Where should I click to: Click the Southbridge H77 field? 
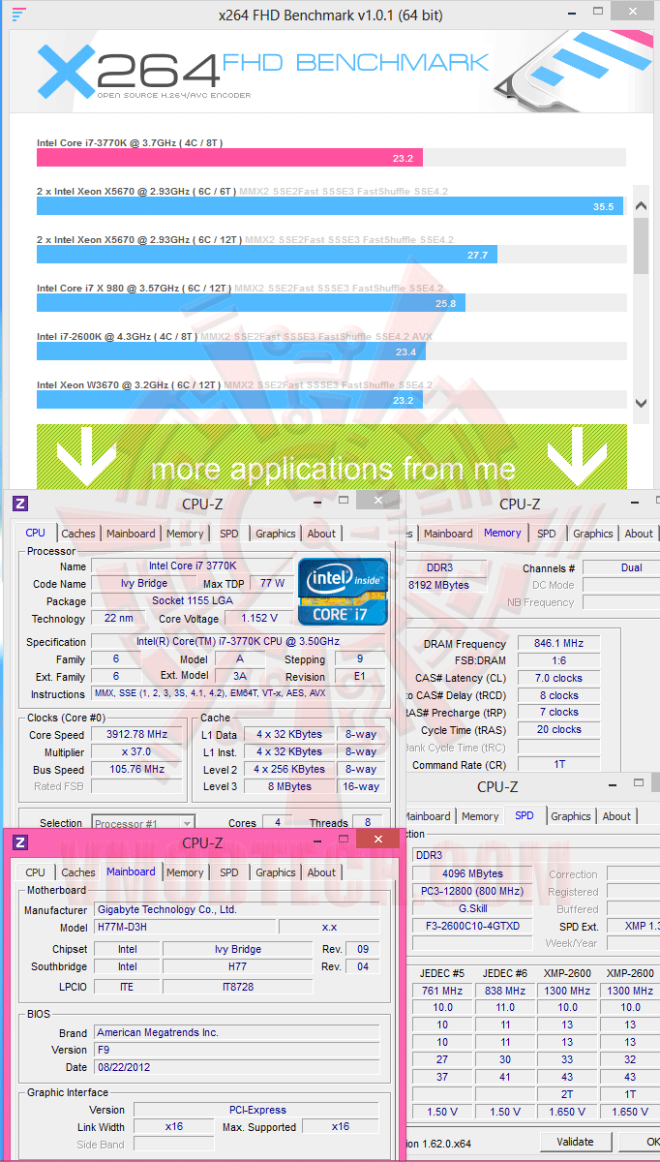point(238,966)
